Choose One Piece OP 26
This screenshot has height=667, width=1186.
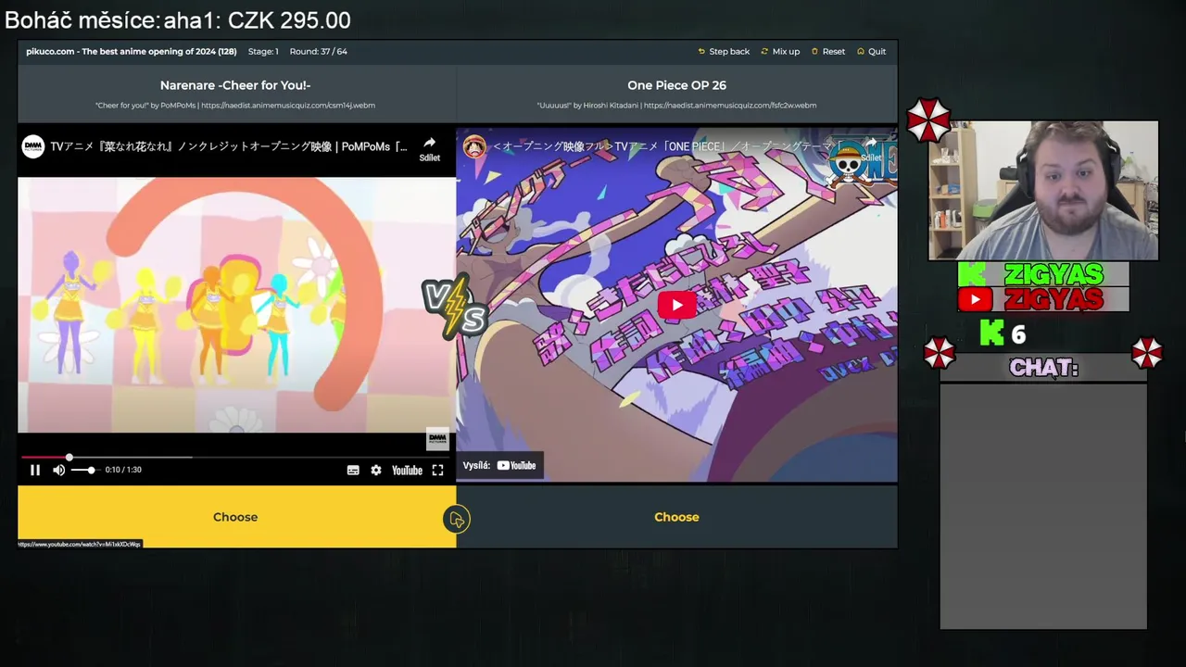coord(676,517)
